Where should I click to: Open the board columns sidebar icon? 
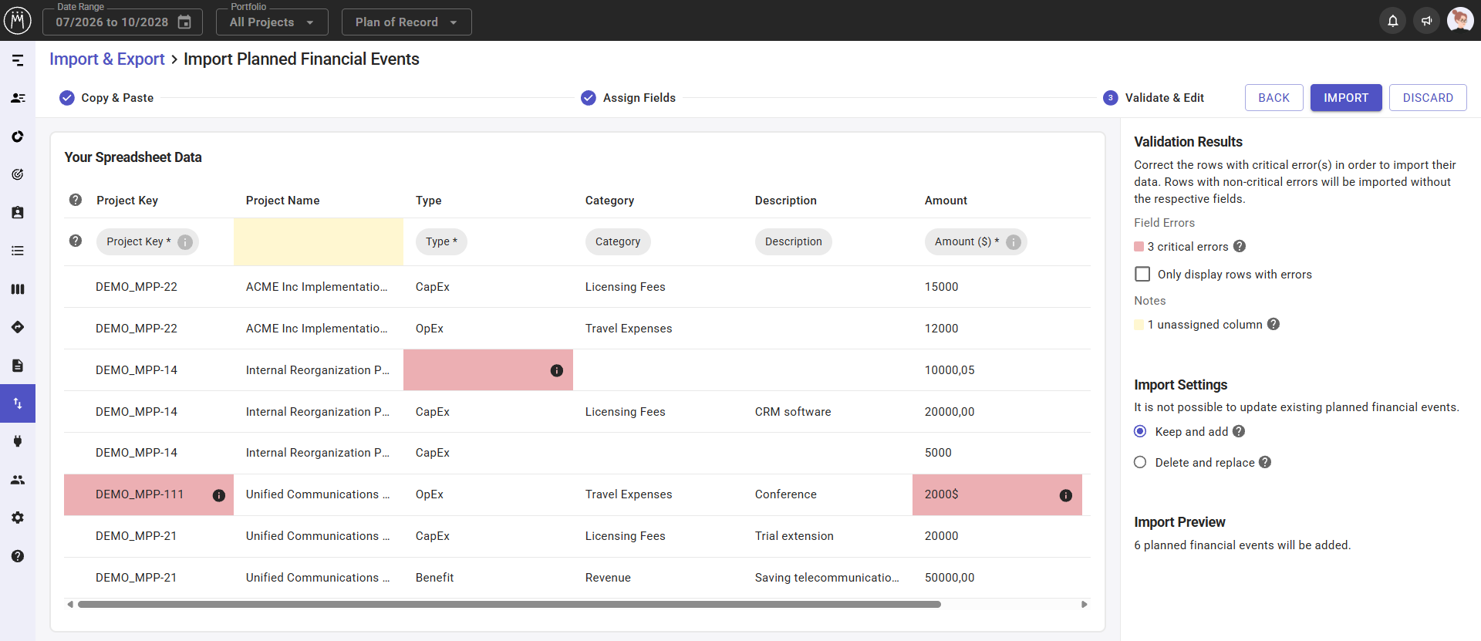click(x=18, y=289)
